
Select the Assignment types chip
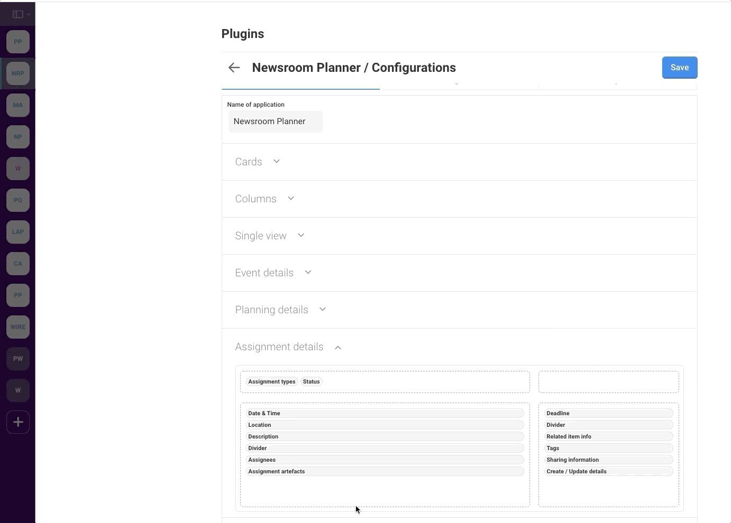click(x=271, y=381)
